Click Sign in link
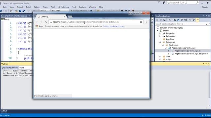The width and height of the screenshot is (211, 118). [205, 7]
